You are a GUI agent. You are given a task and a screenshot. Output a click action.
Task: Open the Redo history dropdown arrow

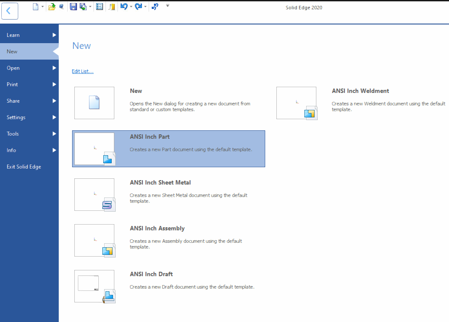[x=146, y=7]
